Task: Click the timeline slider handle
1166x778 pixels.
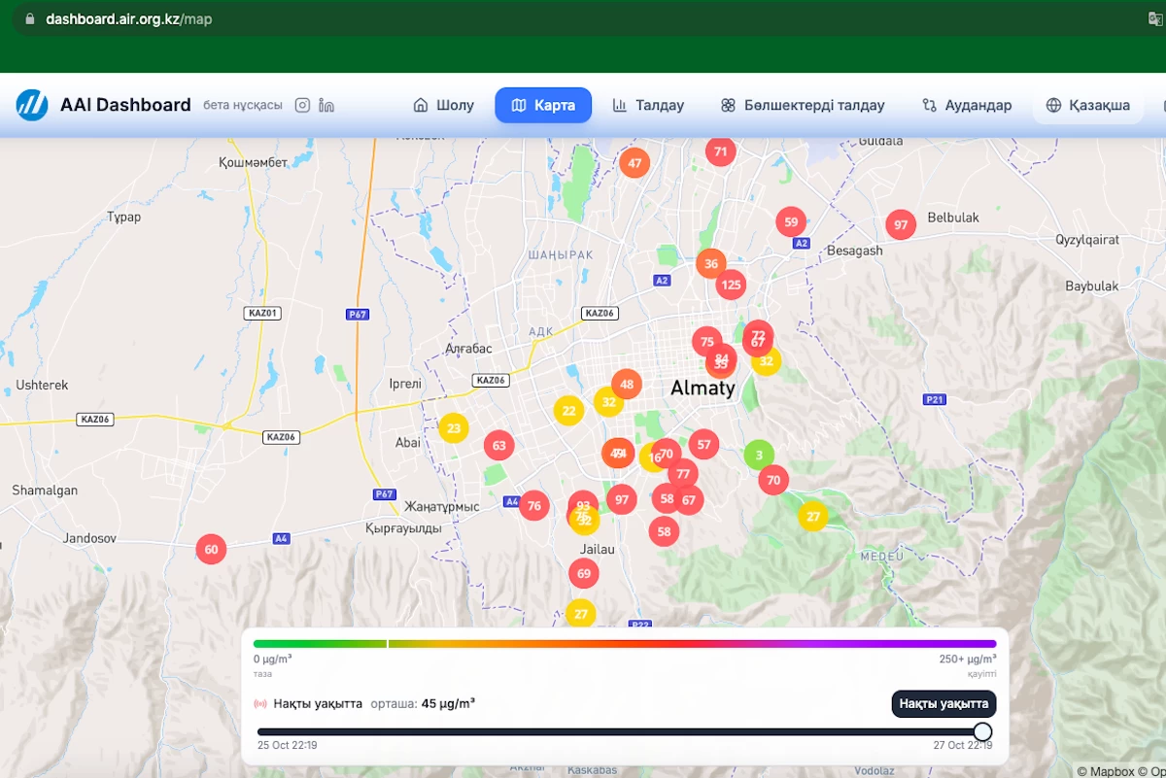Action: (x=982, y=731)
